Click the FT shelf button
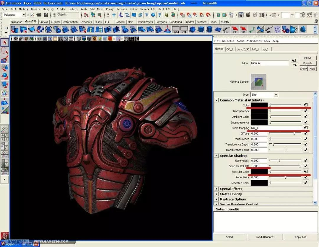The height and width of the screenshot is (247, 319). click(235, 30)
